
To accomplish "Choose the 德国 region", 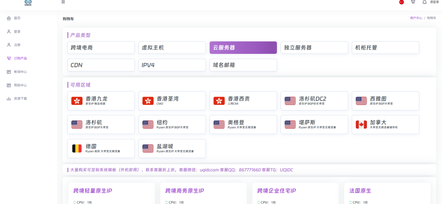I will tap(101, 148).
